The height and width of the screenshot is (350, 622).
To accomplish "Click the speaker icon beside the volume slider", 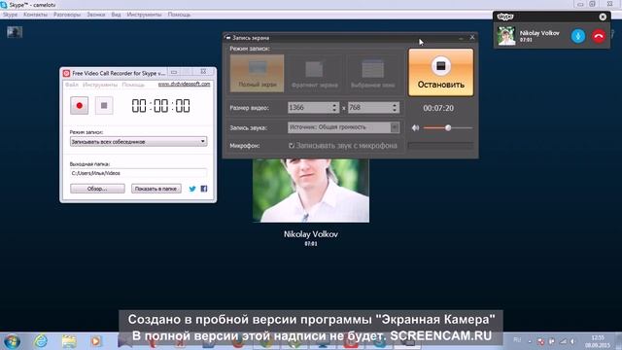I will pyautogui.click(x=415, y=127).
